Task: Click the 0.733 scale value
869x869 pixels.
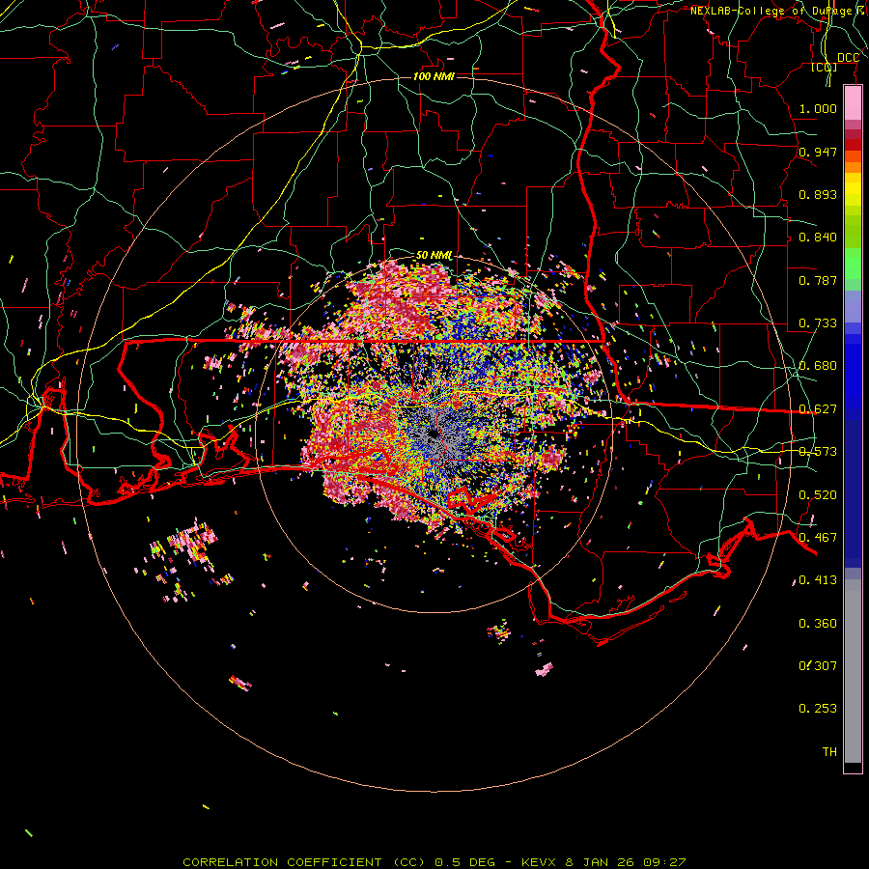Action: tap(818, 323)
